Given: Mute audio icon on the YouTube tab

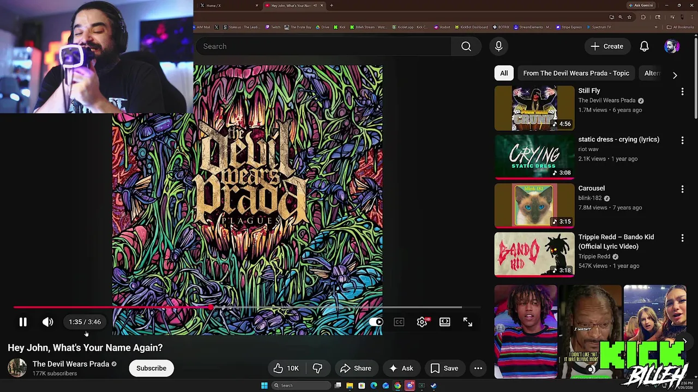Looking at the screenshot, I should click(315, 5).
